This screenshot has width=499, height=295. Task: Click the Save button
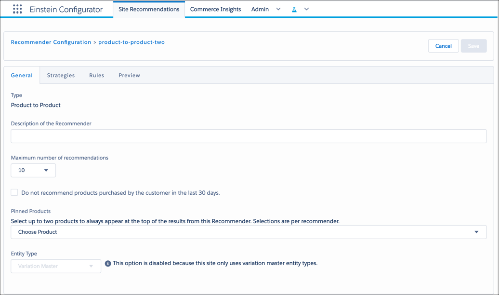click(473, 46)
